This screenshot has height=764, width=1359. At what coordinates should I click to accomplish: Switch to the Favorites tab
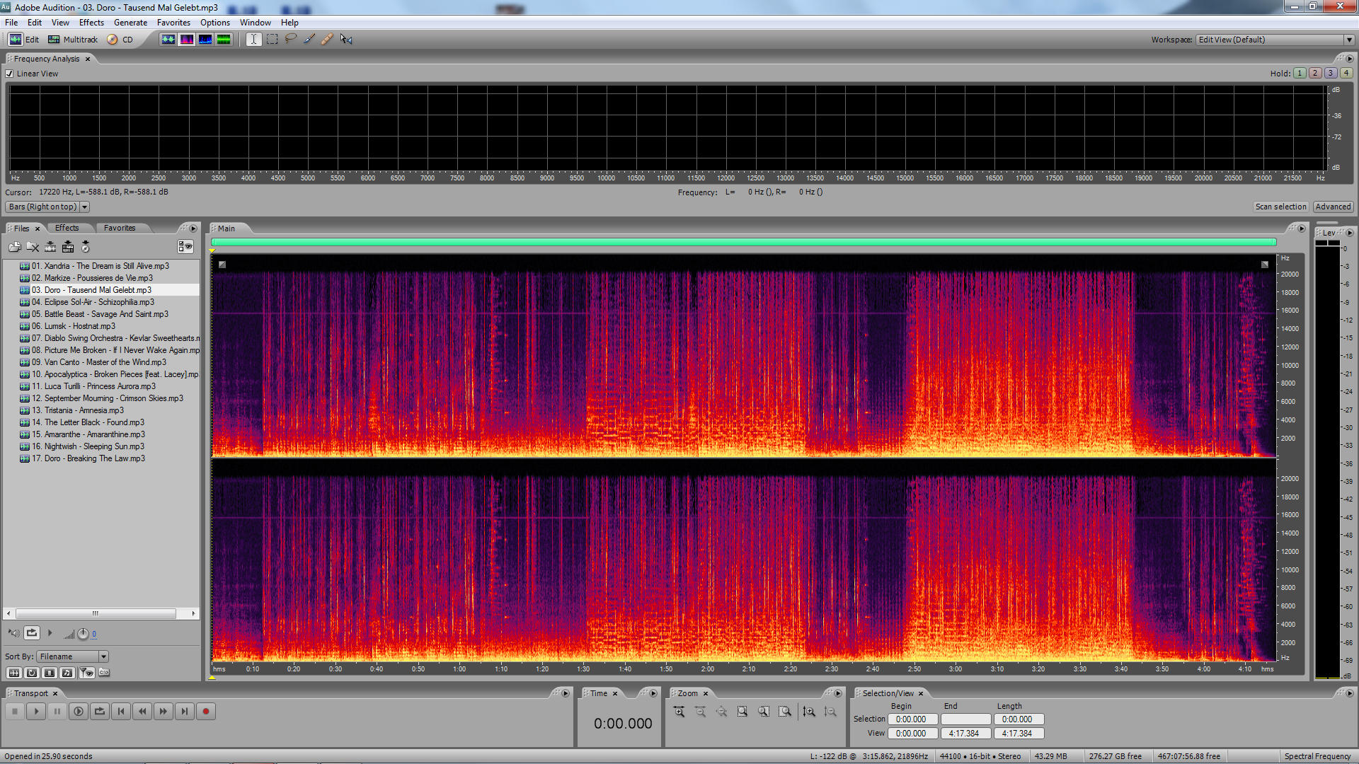119,228
